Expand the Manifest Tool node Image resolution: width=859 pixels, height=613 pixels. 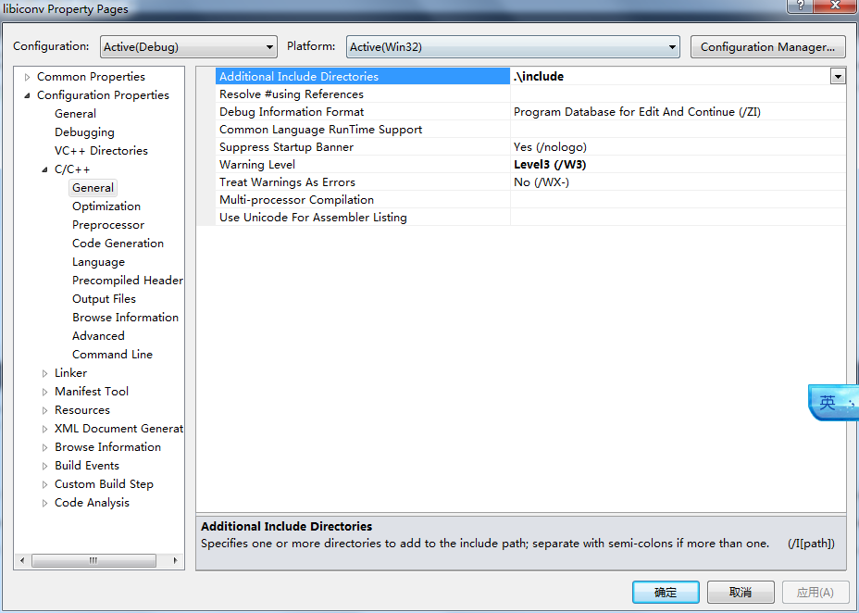(44, 391)
